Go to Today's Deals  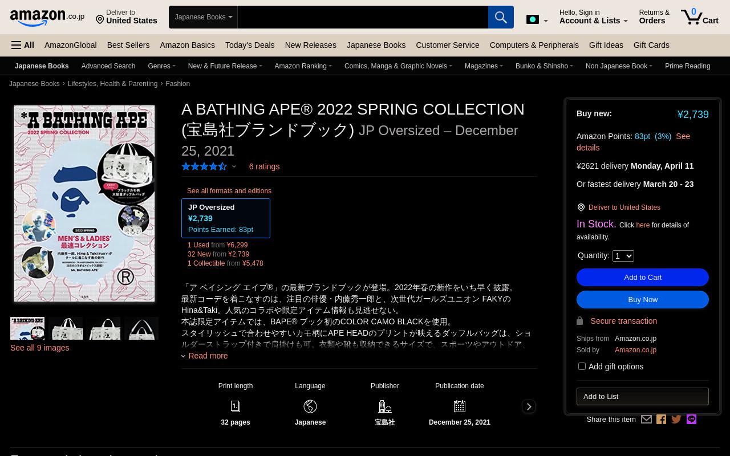pyautogui.click(x=250, y=45)
